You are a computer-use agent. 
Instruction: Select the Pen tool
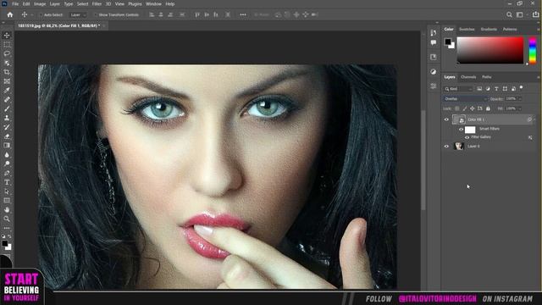pyautogui.click(x=7, y=173)
